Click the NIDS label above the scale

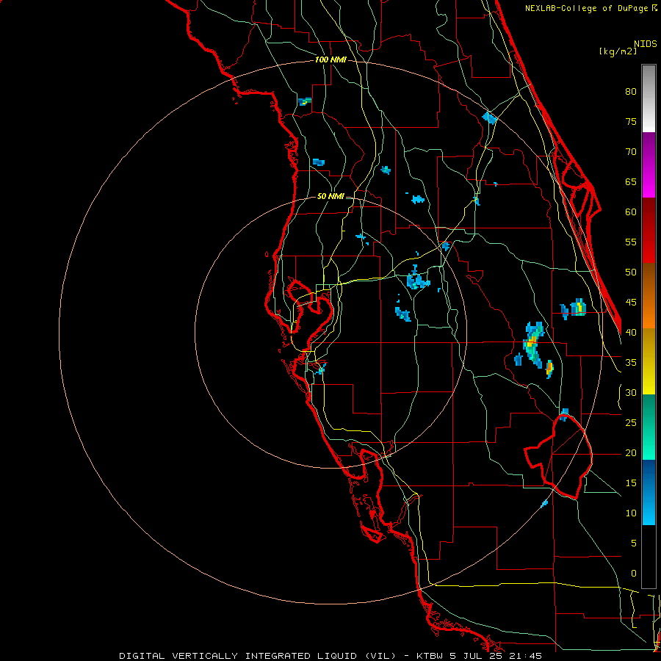646,44
